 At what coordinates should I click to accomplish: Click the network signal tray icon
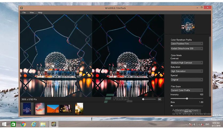pyautogui.click(x=198, y=124)
